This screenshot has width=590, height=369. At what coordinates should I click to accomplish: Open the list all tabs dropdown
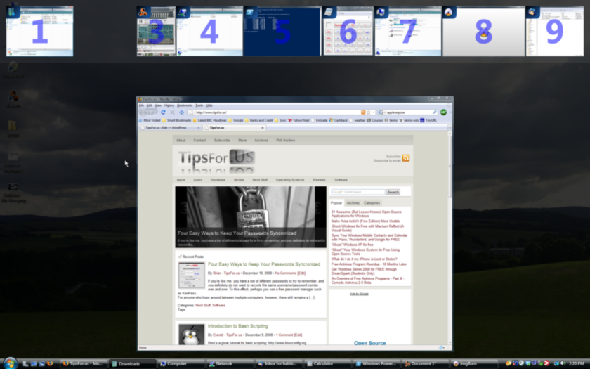point(449,128)
